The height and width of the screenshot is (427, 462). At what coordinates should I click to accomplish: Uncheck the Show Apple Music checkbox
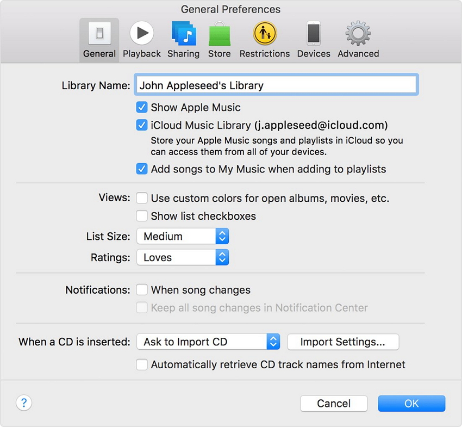[142, 107]
